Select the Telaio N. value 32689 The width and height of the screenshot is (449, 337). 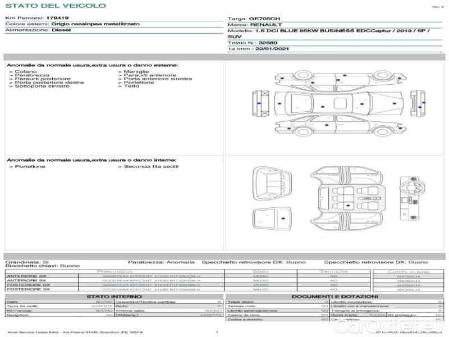268,43
